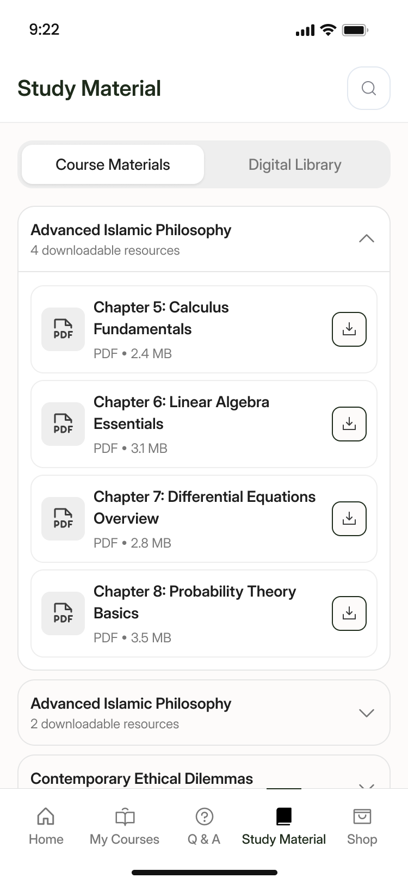Screen dimensions: 408x884
Task: Download Chapter 7 Differential Equations Overview
Action: pyautogui.click(x=349, y=519)
